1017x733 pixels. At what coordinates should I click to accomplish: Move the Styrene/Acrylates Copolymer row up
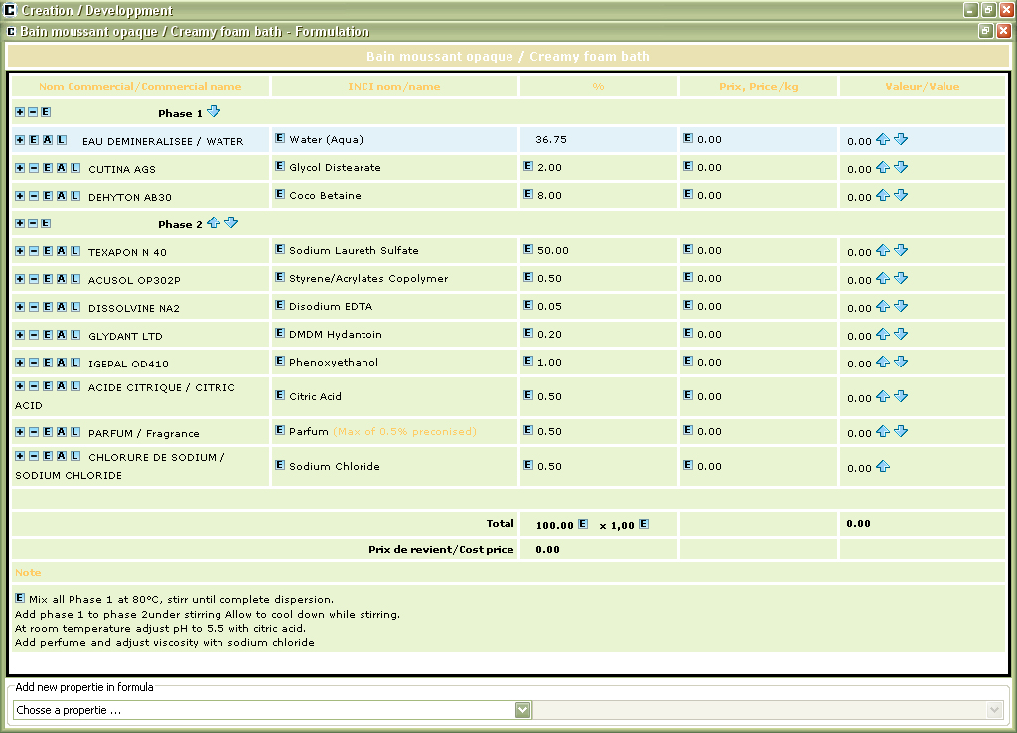click(x=883, y=278)
